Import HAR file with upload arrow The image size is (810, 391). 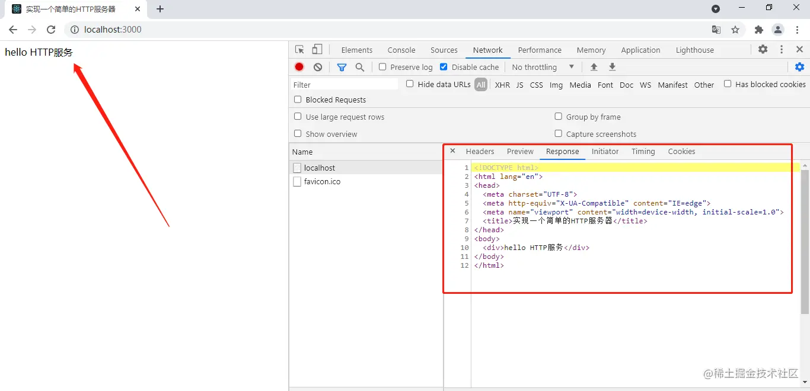pos(594,67)
